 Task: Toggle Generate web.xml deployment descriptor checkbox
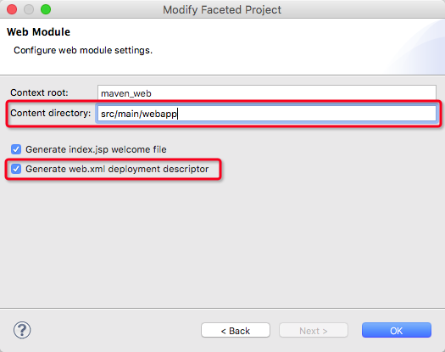16,169
